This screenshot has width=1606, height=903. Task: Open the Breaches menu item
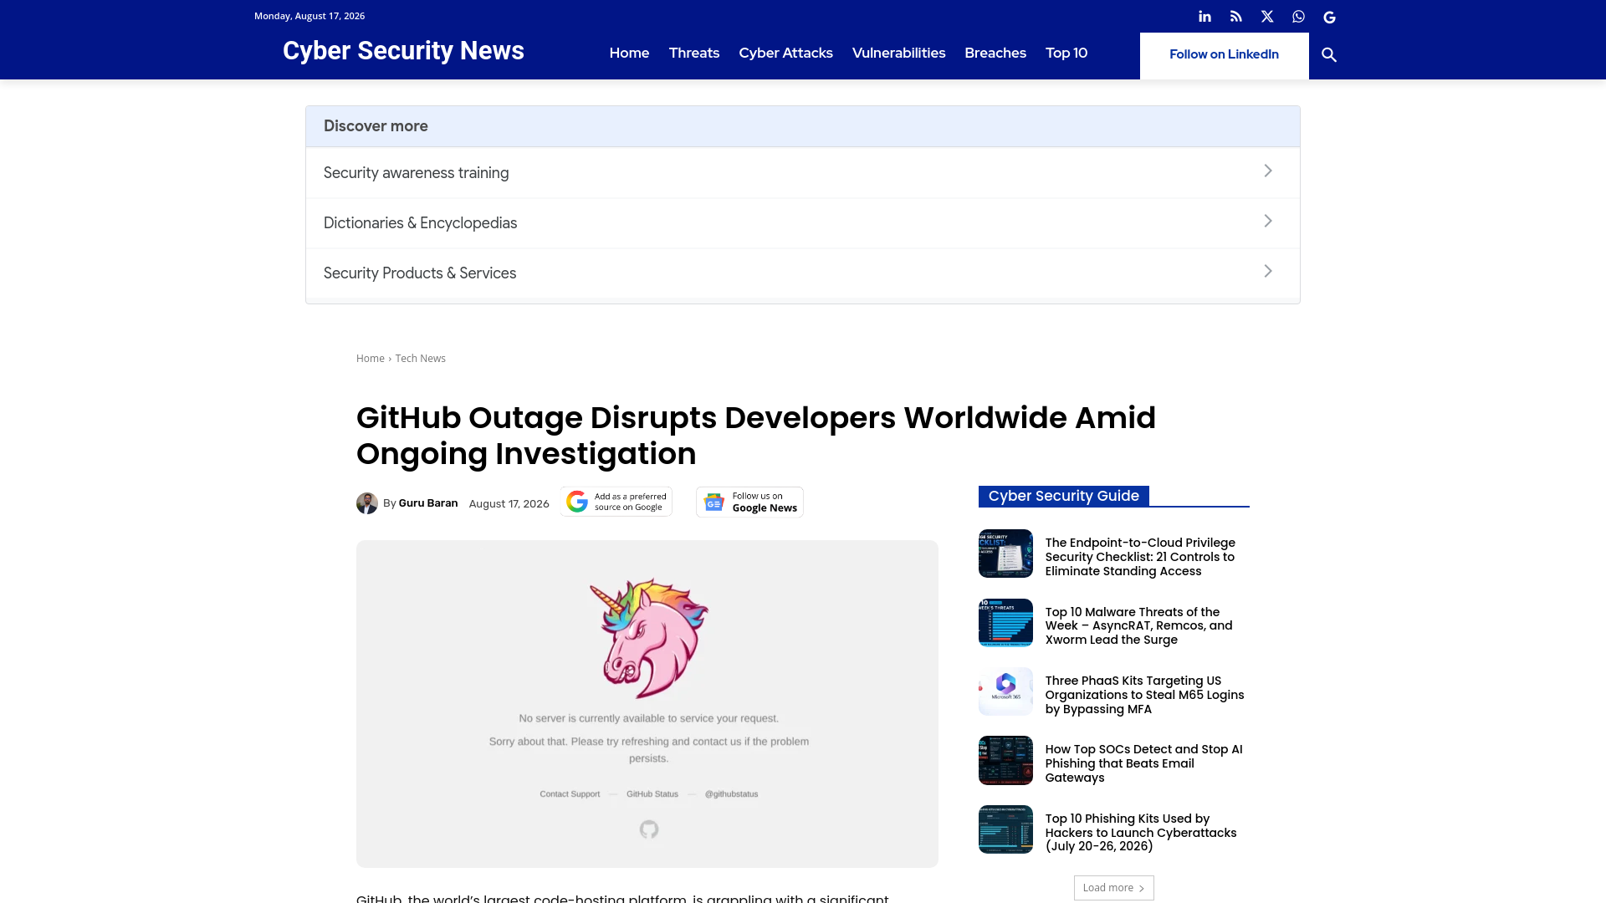(995, 53)
